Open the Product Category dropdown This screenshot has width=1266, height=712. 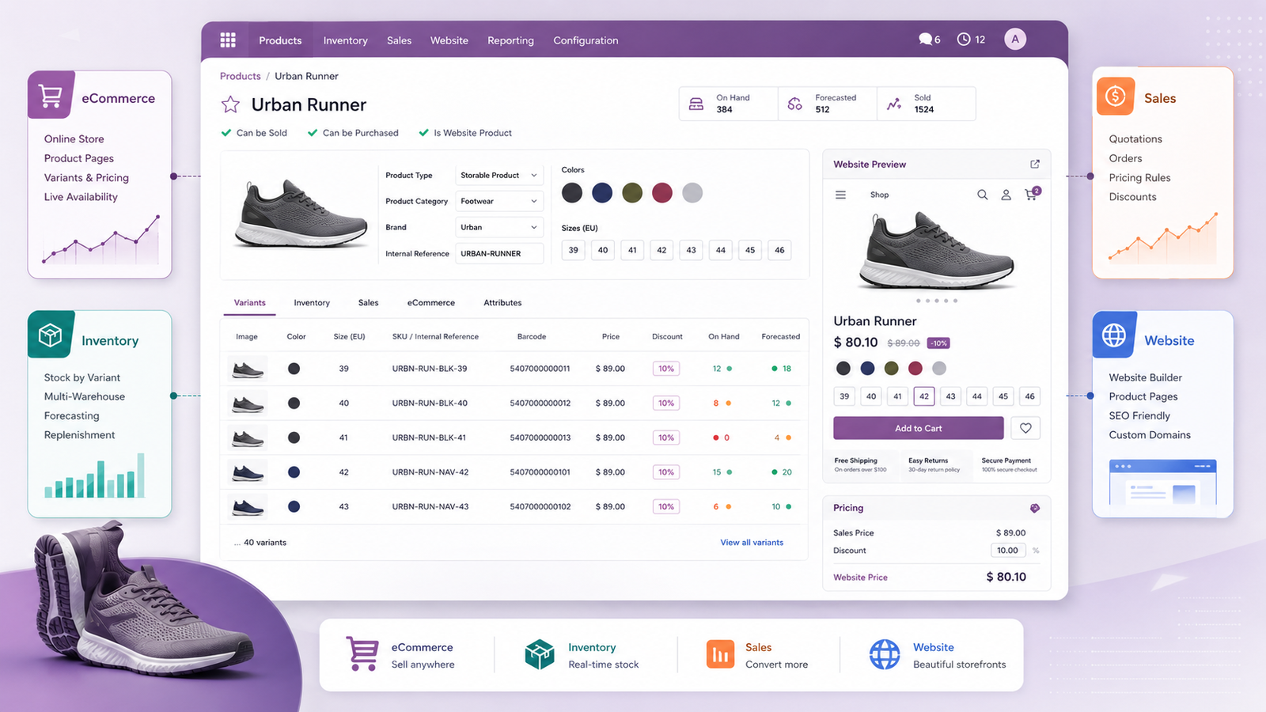(499, 201)
